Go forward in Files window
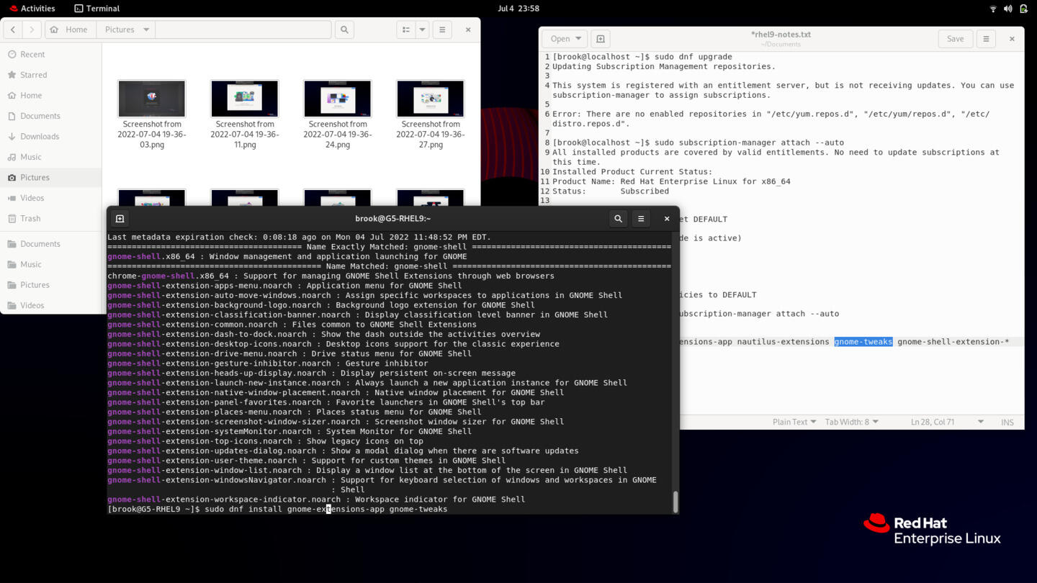 32,30
